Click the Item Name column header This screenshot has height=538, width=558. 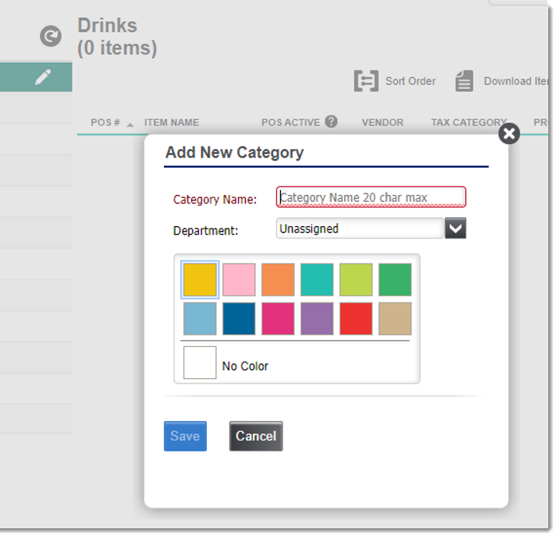[x=171, y=122]
